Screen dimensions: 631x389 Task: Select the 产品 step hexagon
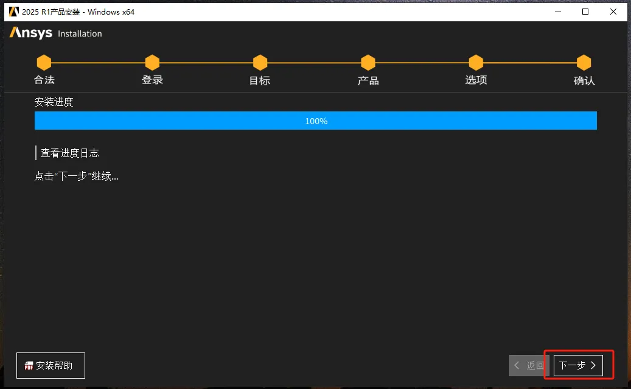click(x=368, y=63)
